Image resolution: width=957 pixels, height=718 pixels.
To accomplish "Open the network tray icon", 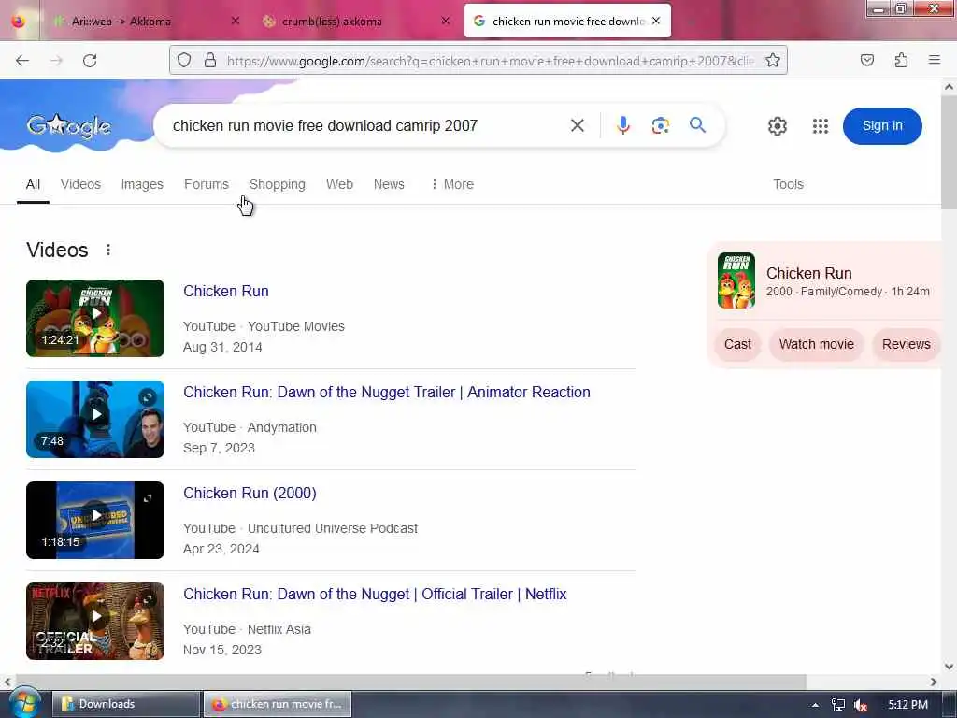I will click(x=838, y=705).
